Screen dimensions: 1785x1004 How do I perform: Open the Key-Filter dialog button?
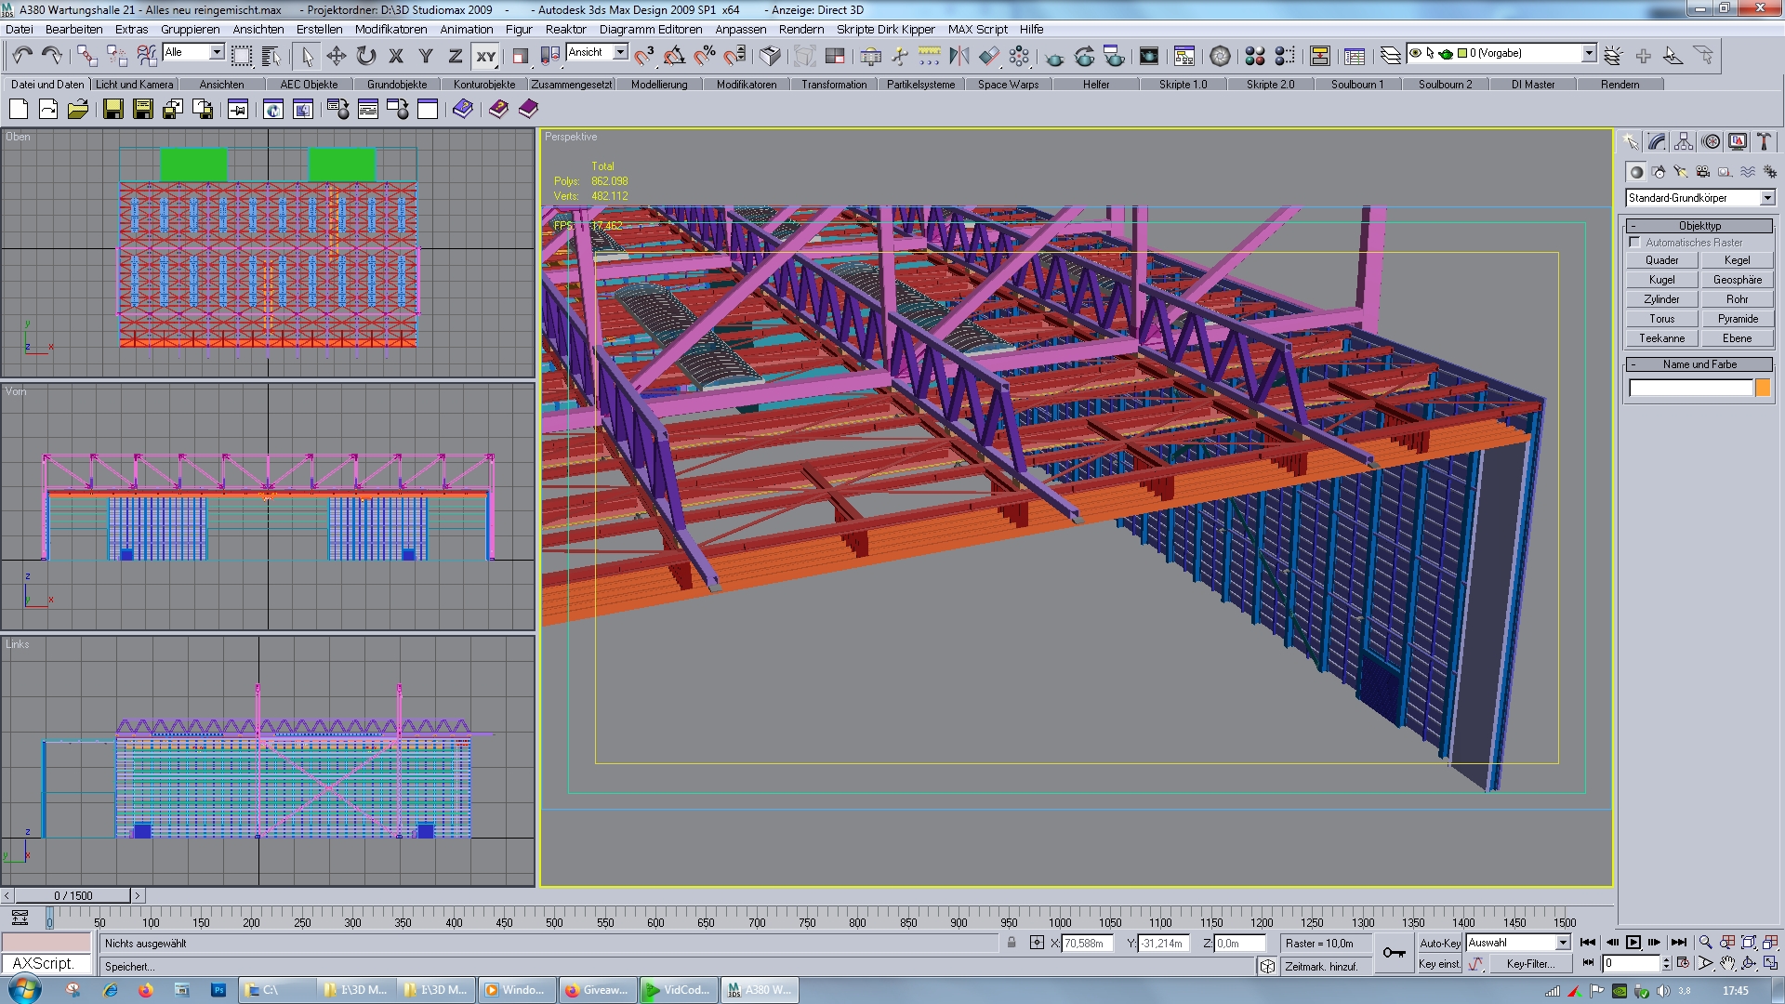[x=1530, y=964]
